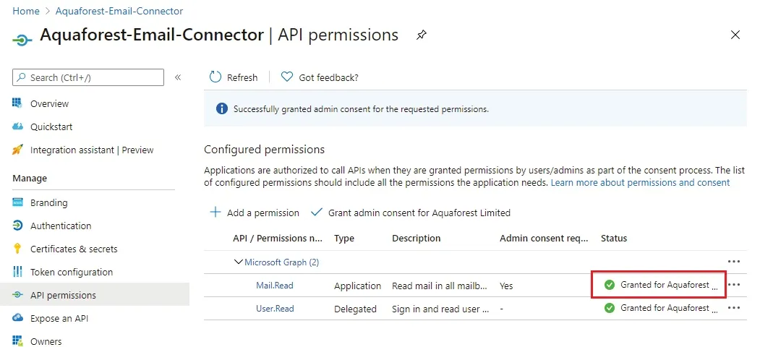
Task: Click the Token configuration bars icon
Action: point(17,272)
